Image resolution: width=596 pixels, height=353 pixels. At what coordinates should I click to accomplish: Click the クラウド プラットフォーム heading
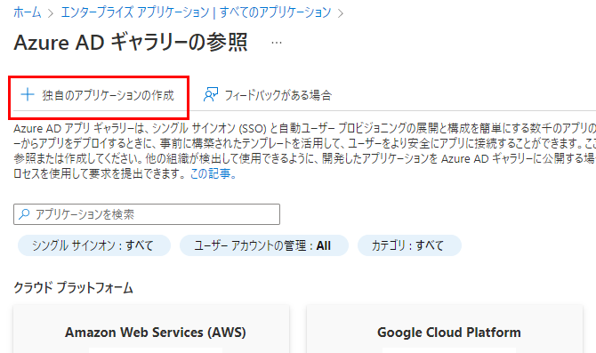click(x=73, y=287)
